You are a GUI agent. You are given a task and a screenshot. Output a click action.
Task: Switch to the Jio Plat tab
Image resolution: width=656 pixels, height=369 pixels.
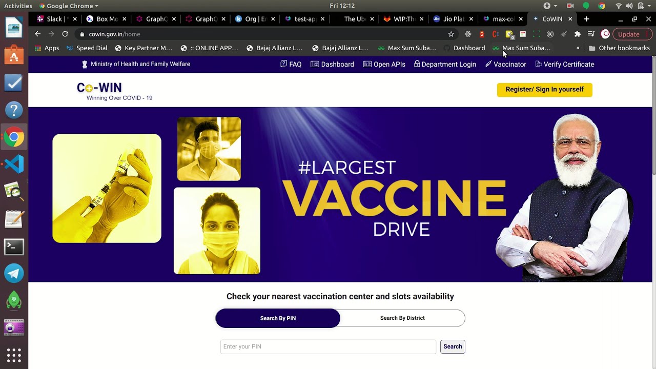[454, 19]
